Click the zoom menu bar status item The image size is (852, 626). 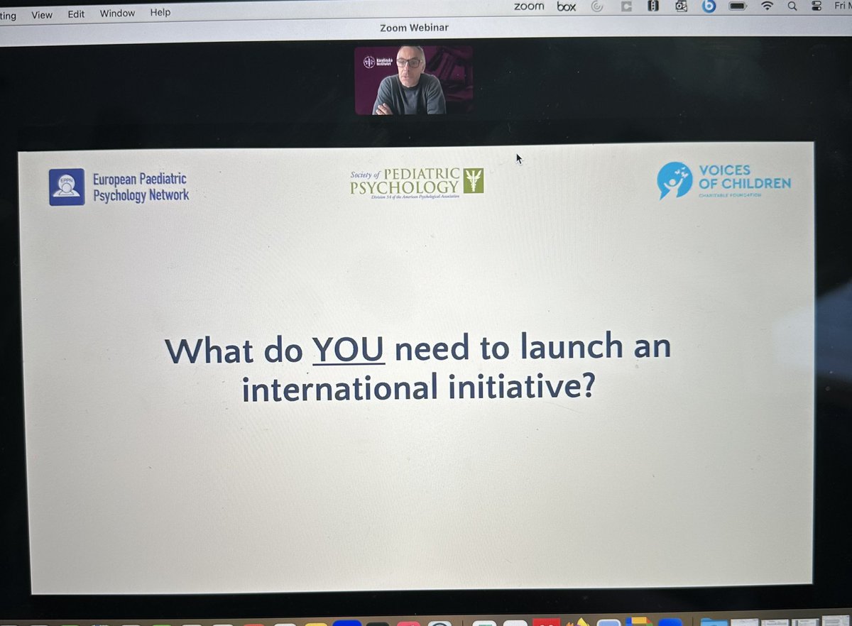click(529, 6)
